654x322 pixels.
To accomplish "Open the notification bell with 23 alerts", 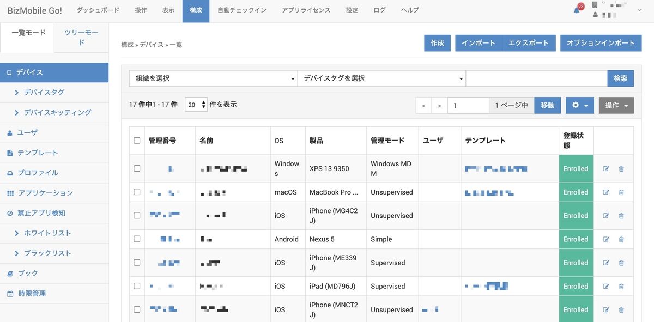I will [x=577, y=10].
